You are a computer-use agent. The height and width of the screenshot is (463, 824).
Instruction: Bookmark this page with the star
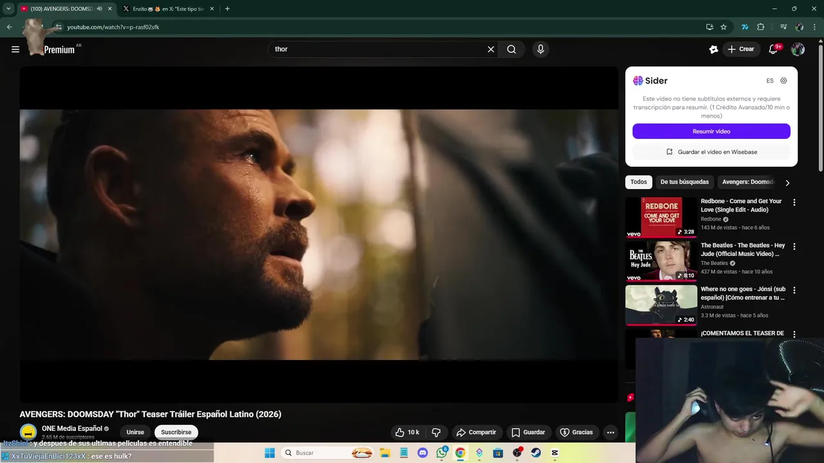point(724,27)
